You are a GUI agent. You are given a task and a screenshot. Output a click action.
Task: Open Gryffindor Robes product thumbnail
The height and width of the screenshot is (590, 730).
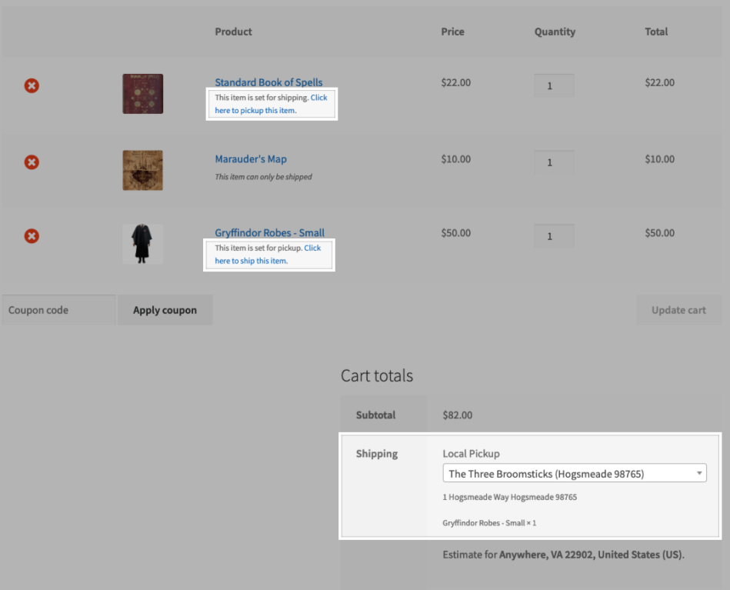(142, 244)
